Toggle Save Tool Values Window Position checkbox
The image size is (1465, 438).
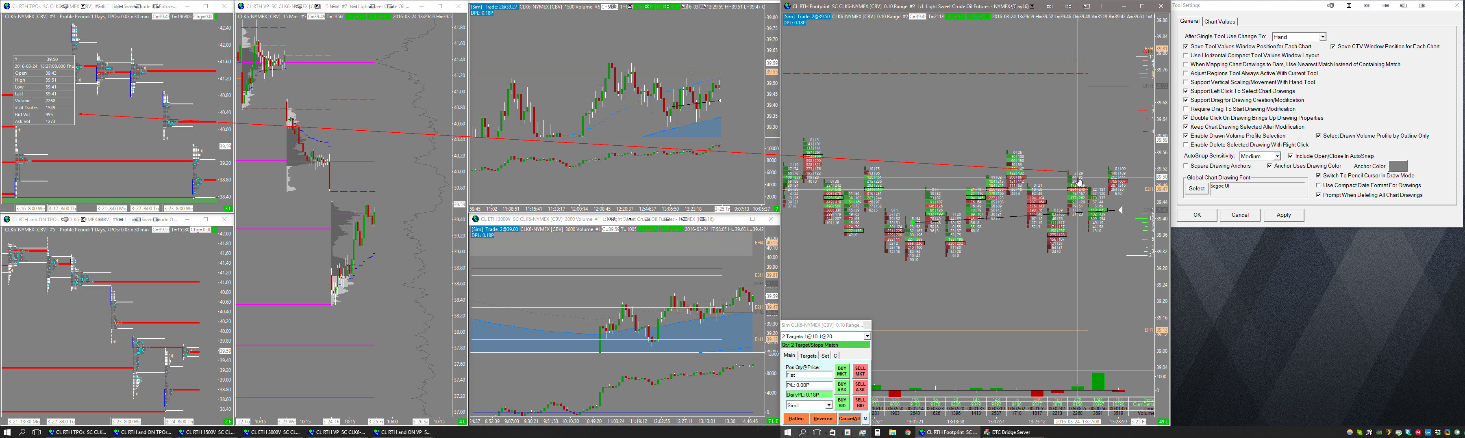(x=1186, y=47)
